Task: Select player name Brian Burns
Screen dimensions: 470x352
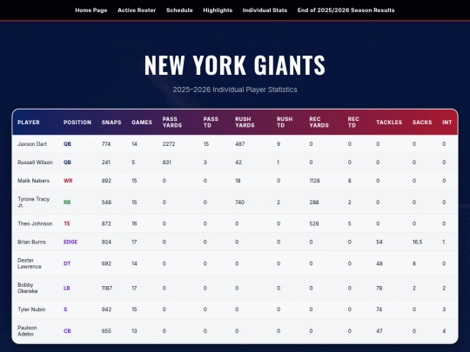Action: pyautogui.click(x=31, y=242)
